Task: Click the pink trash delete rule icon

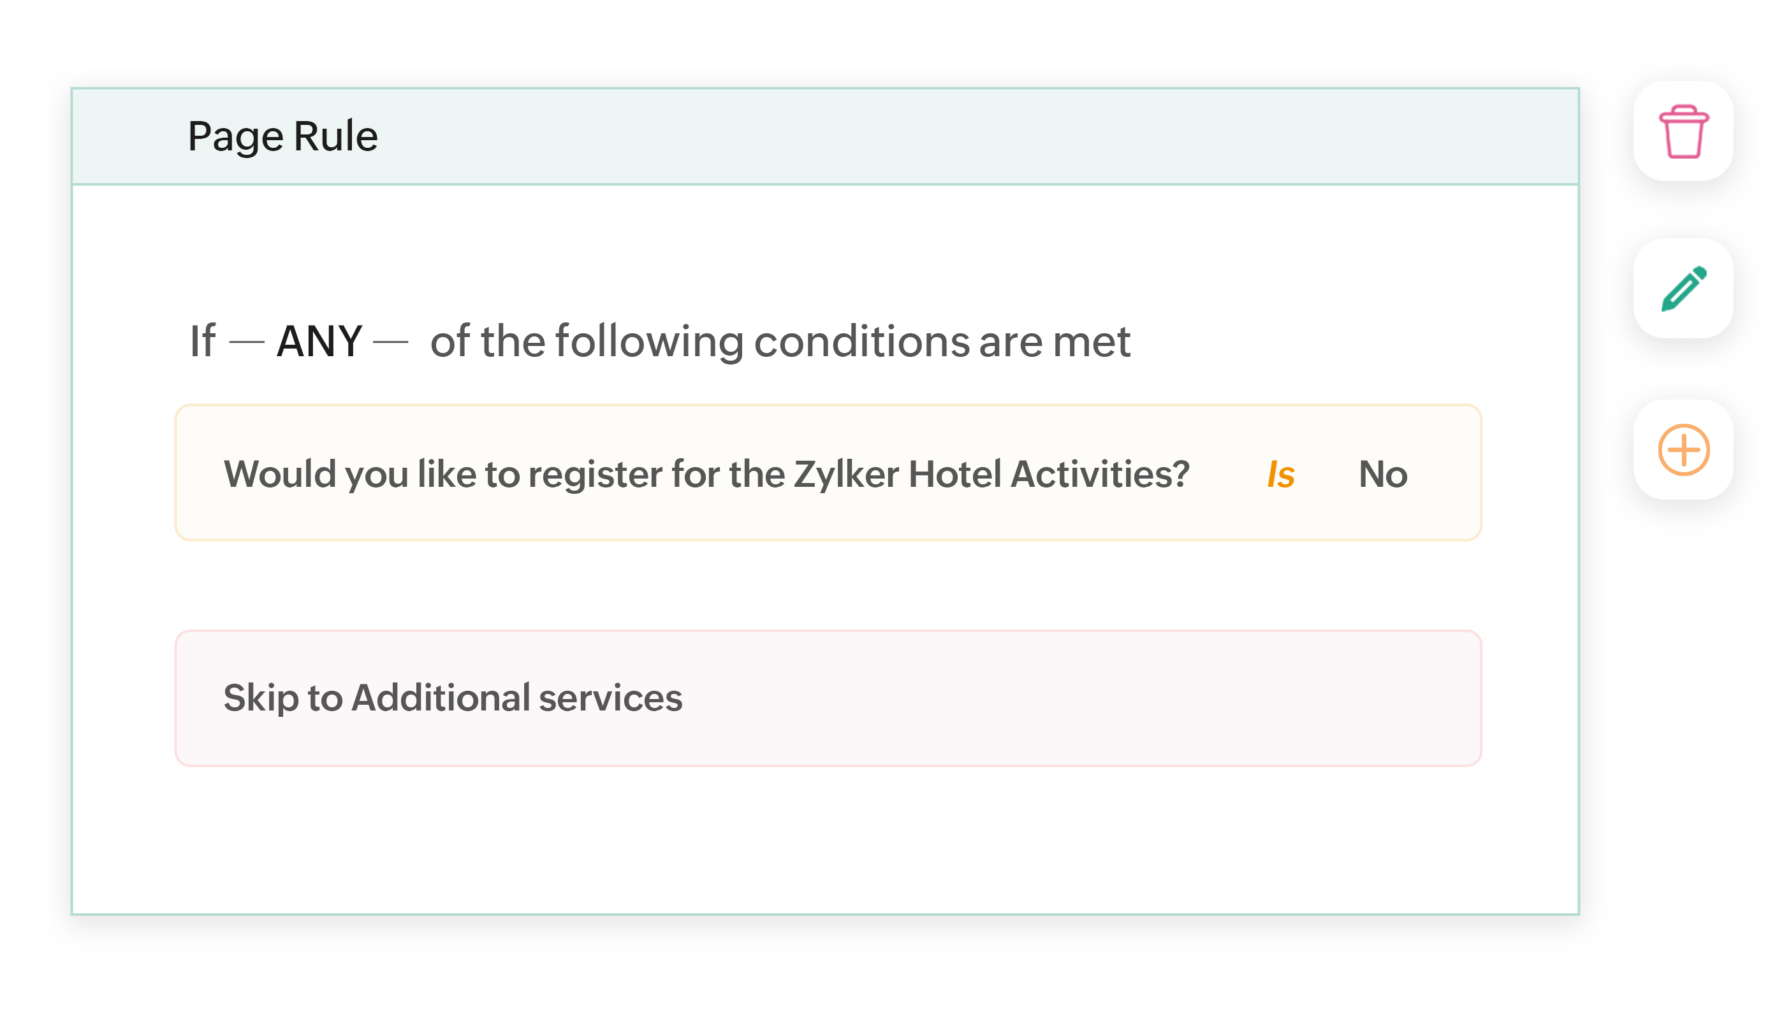Action: (x=1683, y=131)
